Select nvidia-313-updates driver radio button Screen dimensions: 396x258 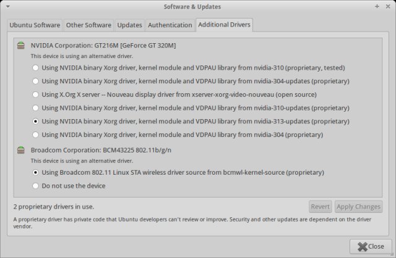tap(35, 122)
